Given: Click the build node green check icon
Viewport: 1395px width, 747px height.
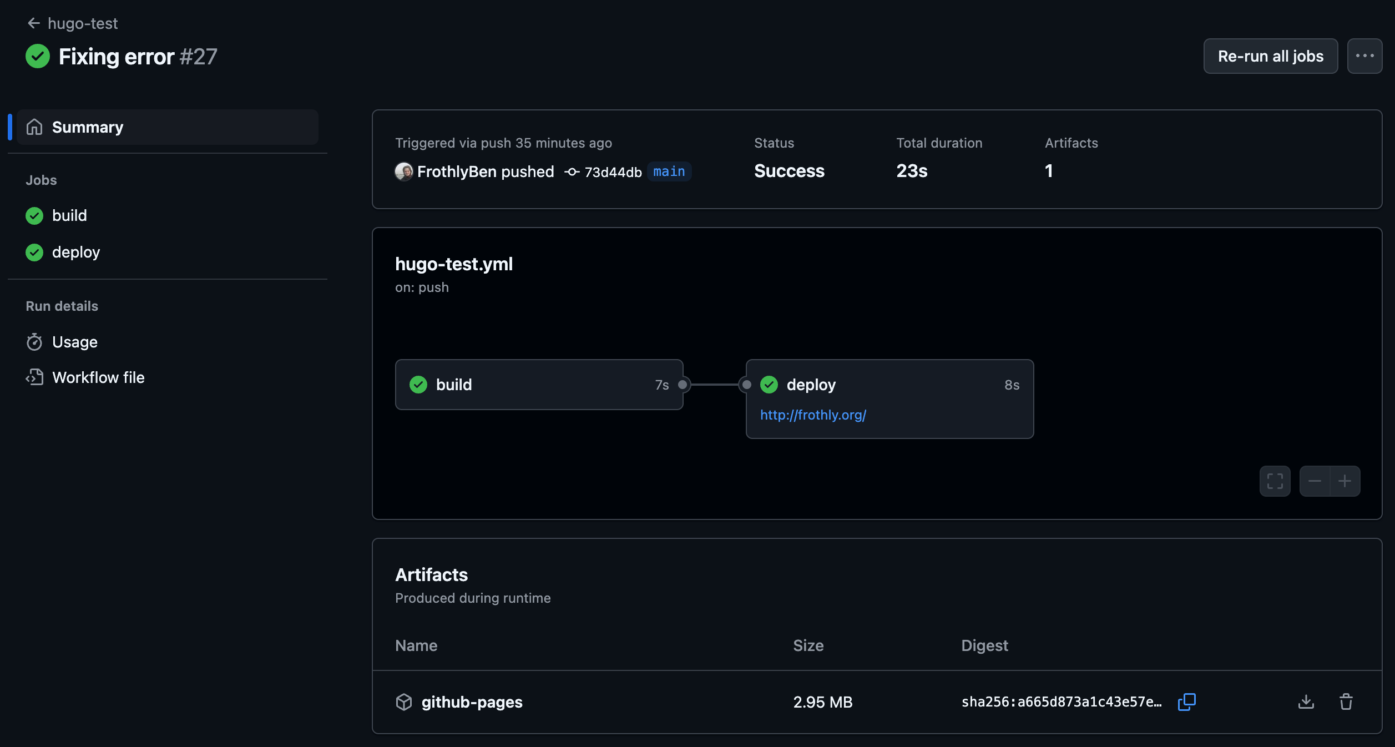Looking at the screenshot, I should pos(418,385).
